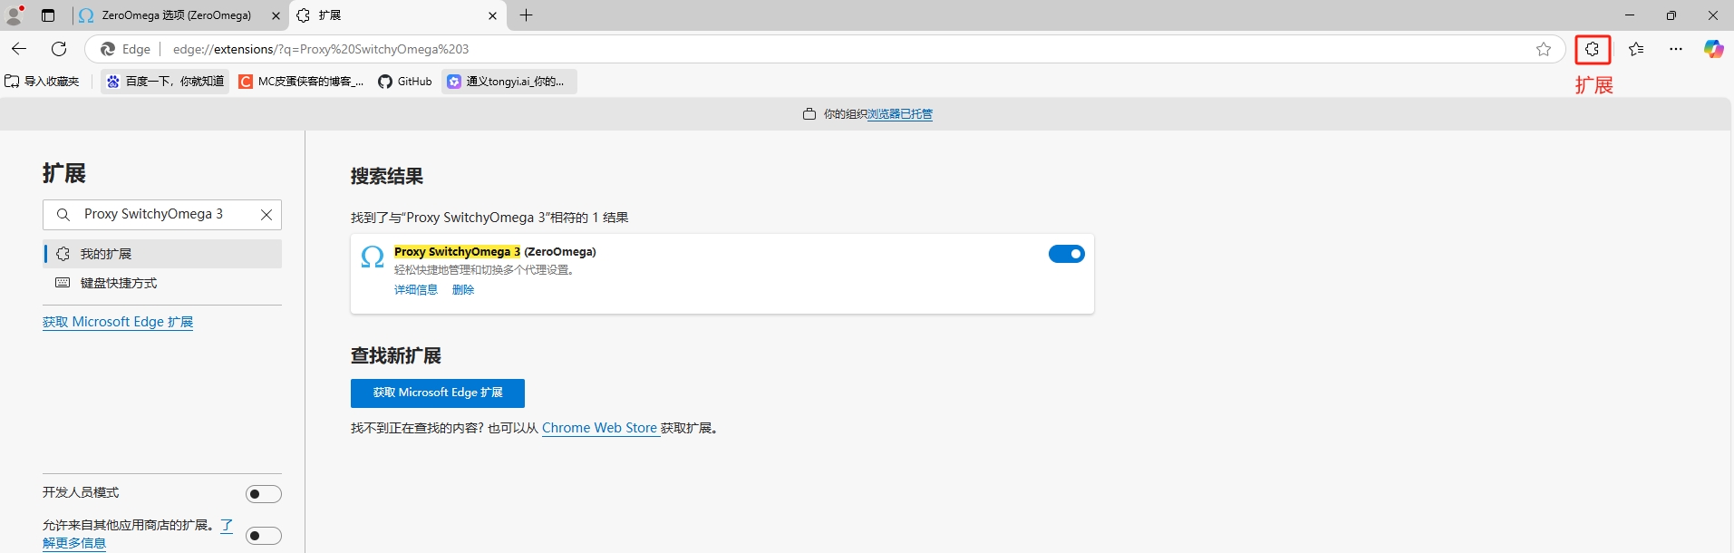Click the Proxy SwitchyOmega 3 (ZeroOmega) title

point(495,252)
